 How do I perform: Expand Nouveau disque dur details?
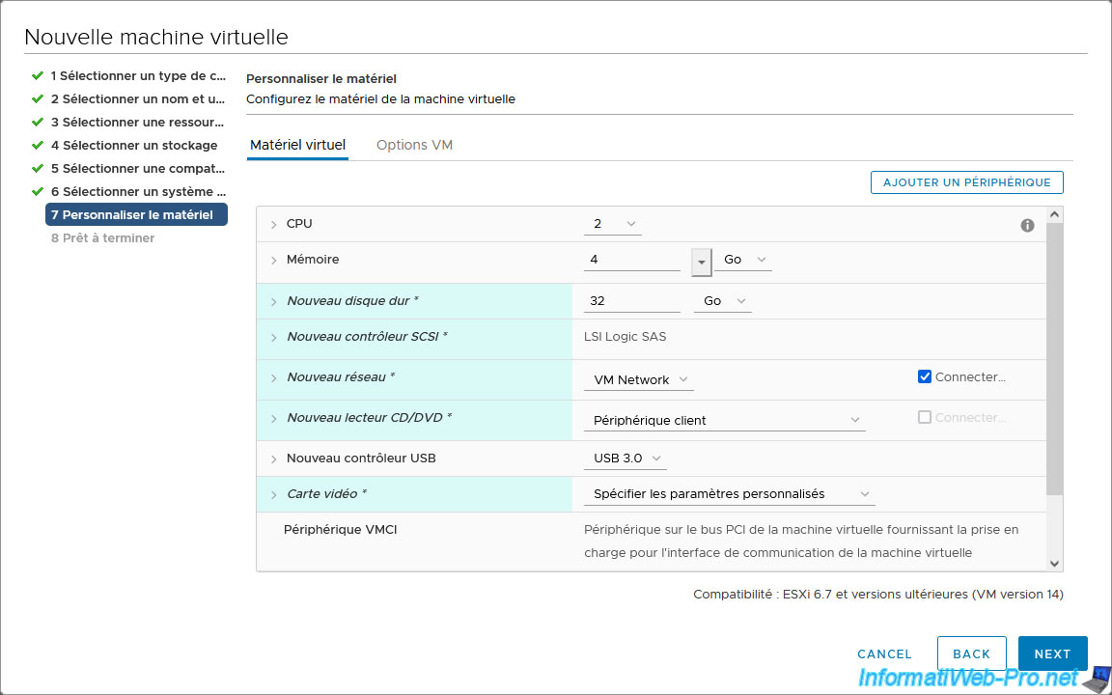[x=274, y=302]
